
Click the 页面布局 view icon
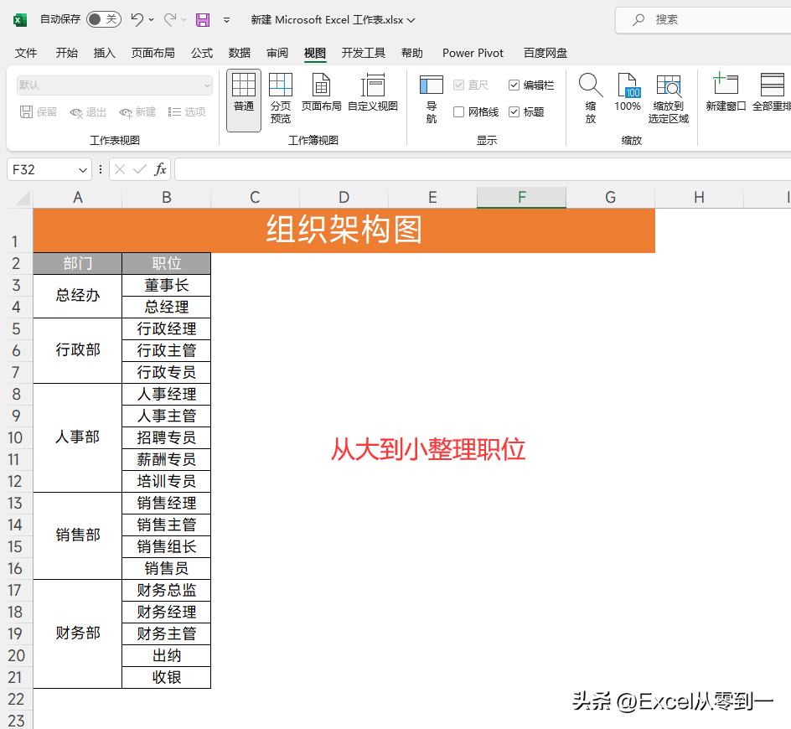(321, 92)
